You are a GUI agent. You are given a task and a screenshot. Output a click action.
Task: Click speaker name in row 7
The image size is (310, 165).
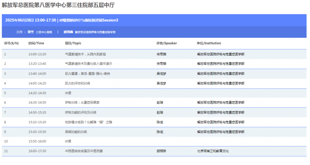pyautogui.click(x=160, y=112)
